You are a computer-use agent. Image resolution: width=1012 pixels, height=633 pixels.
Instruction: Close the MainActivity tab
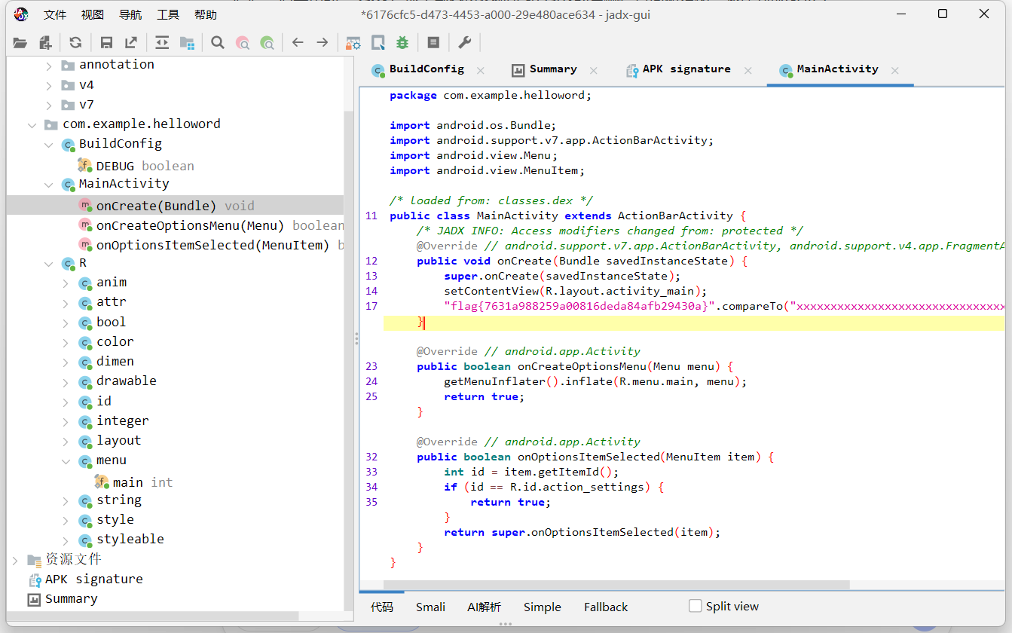(x=894, y=70)
